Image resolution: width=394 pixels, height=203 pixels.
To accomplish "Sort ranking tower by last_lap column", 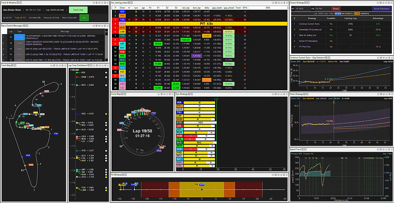I will click(186, 8).
